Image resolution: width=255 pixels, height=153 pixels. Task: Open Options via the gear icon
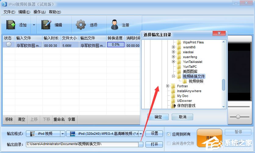coord(81,25)
